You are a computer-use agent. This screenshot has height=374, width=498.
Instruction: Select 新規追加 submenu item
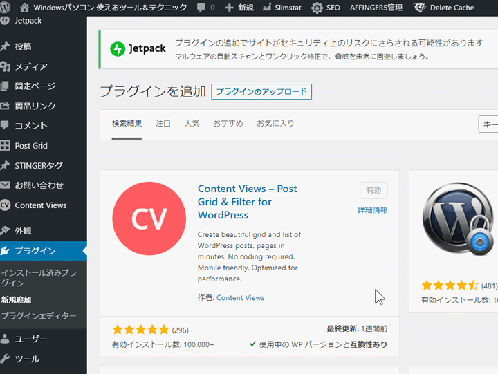tap(16, 299)
